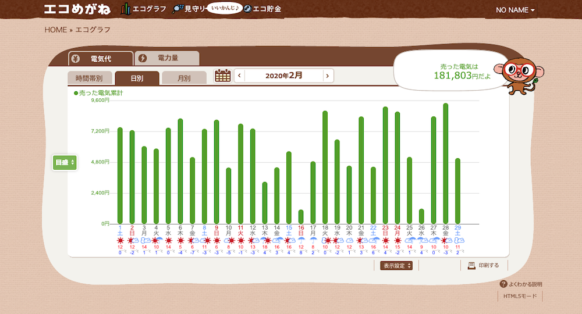Image resolution: width=582 pixels, height=314 pixels.
Task: Click the weather icon for day 20
Action: 349,241
